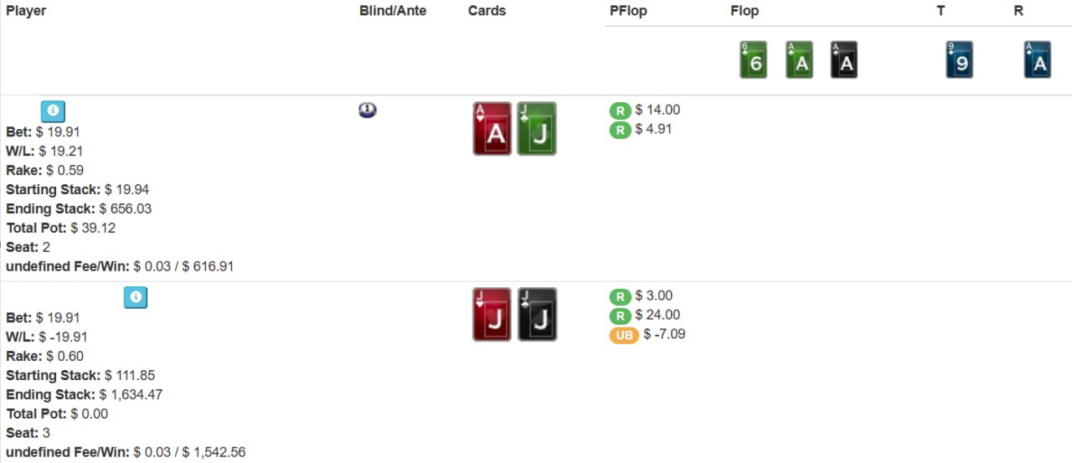
Task: Click the Player column header
Action: click(x=26, y=11)
